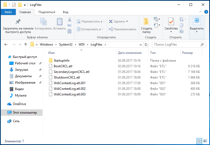210x145 pixels.
Task: Select the Главная ribbon tab
Action: pyautogui.click(x=25, y=12)
